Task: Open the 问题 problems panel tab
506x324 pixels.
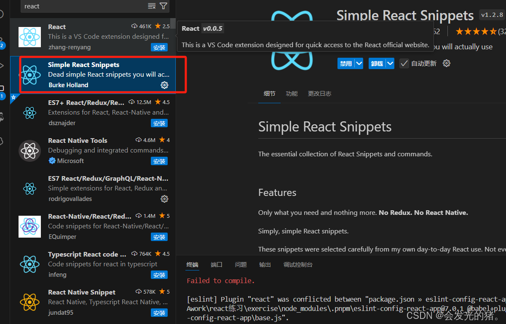Action: point(241,265)
